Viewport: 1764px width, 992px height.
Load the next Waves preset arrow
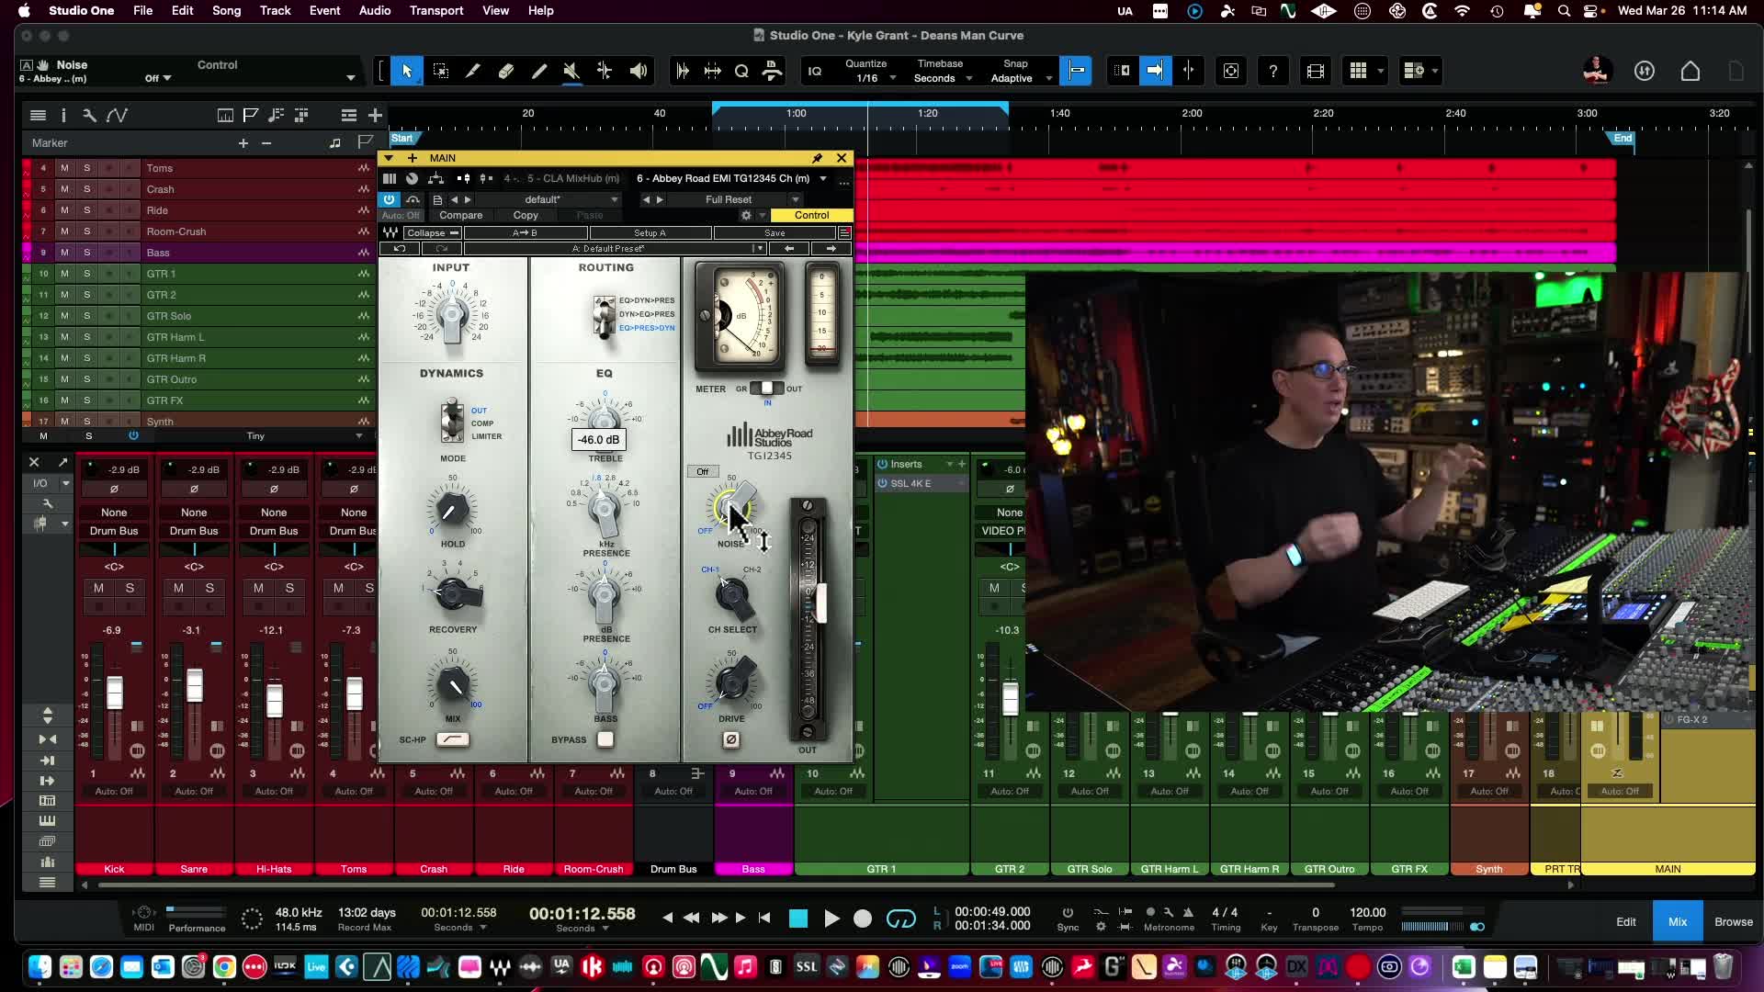click(x=831, y=249)
